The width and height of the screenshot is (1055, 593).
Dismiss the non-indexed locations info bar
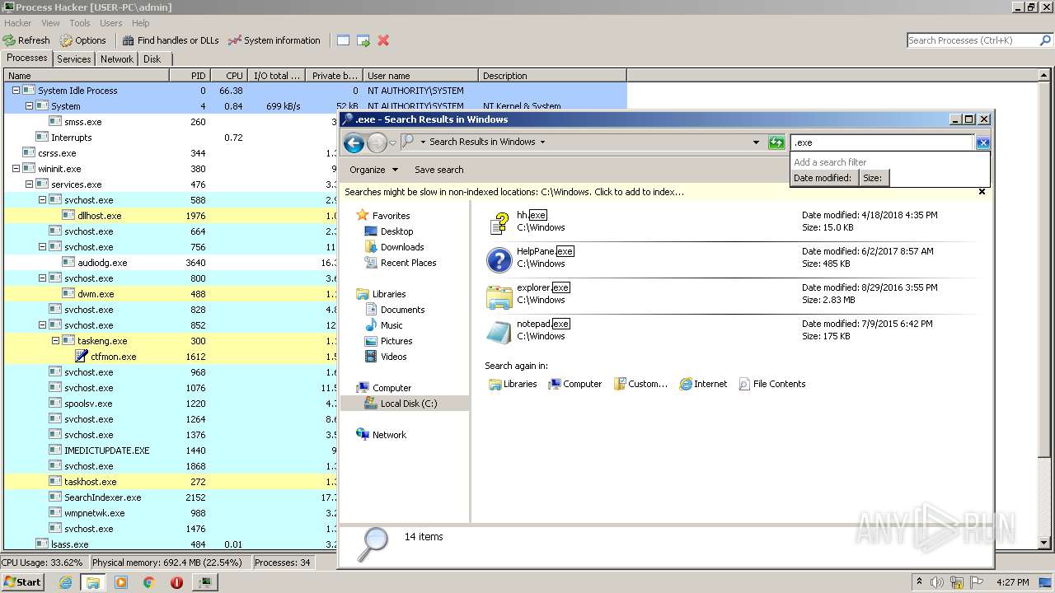pyautogui.click(x=982, y=192)
